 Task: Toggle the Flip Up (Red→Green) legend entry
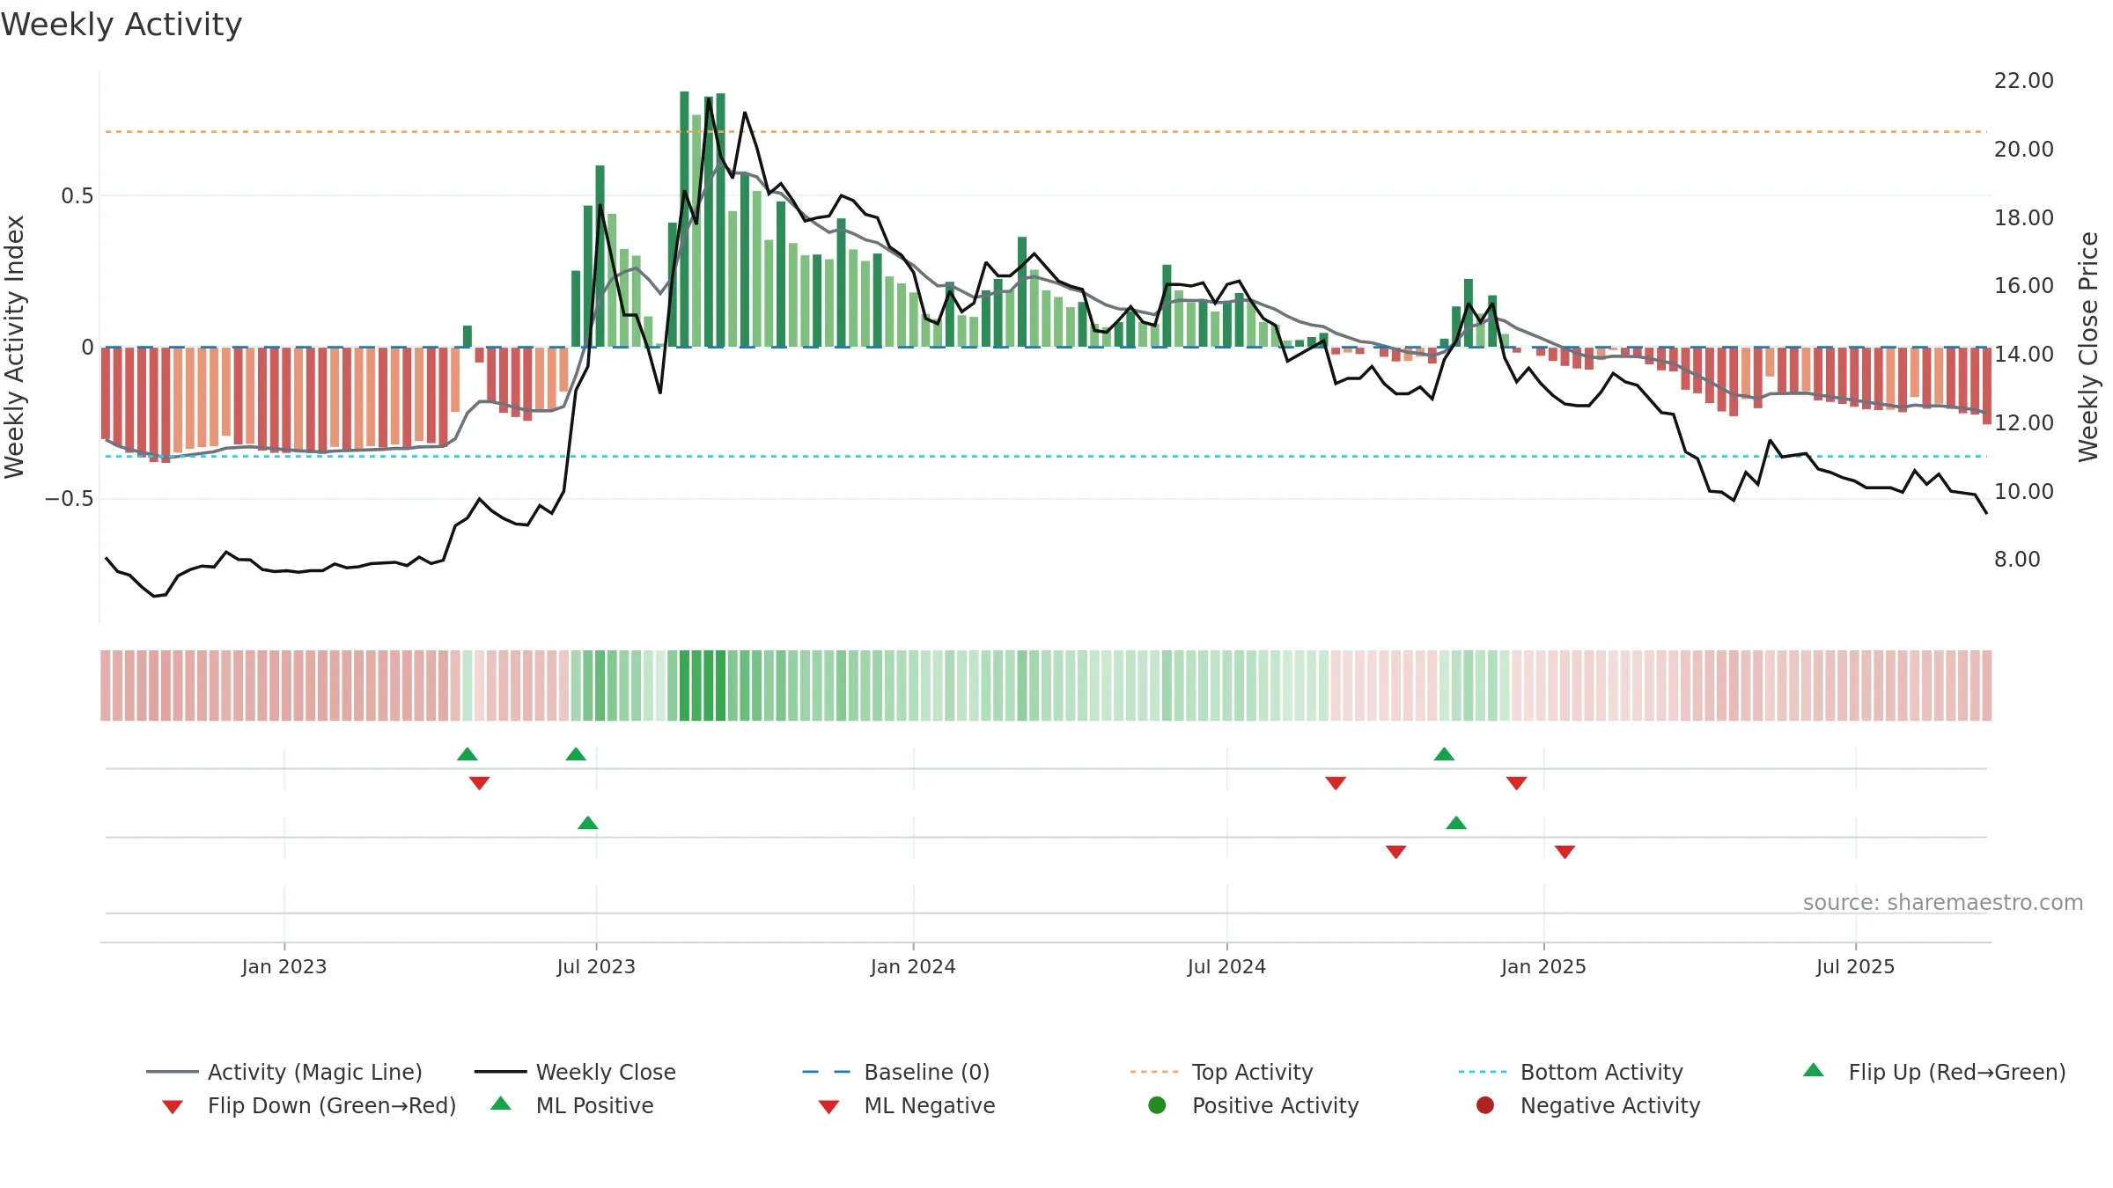pyautogui.click(x=1934, y=1072)
